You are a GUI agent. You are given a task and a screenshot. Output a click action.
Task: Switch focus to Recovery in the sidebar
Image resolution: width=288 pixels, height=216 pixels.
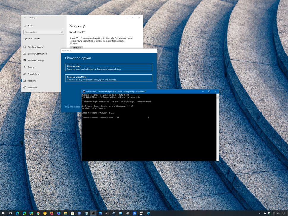pyautogui.click(x=32, y=80)
